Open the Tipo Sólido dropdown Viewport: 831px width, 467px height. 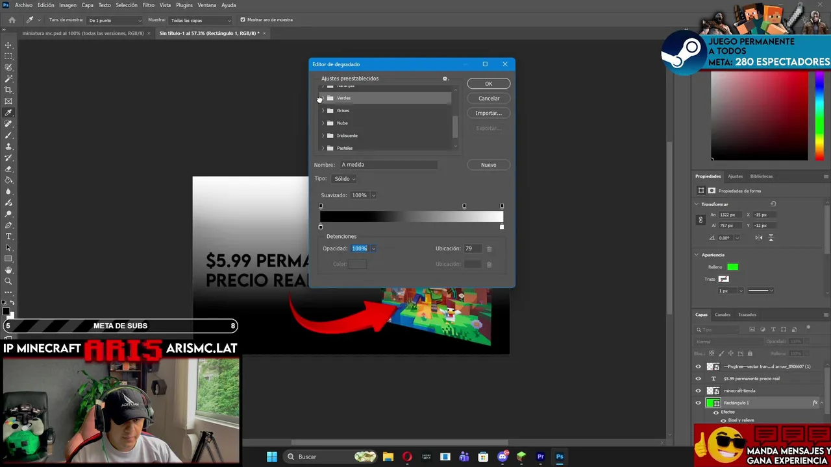344,178
